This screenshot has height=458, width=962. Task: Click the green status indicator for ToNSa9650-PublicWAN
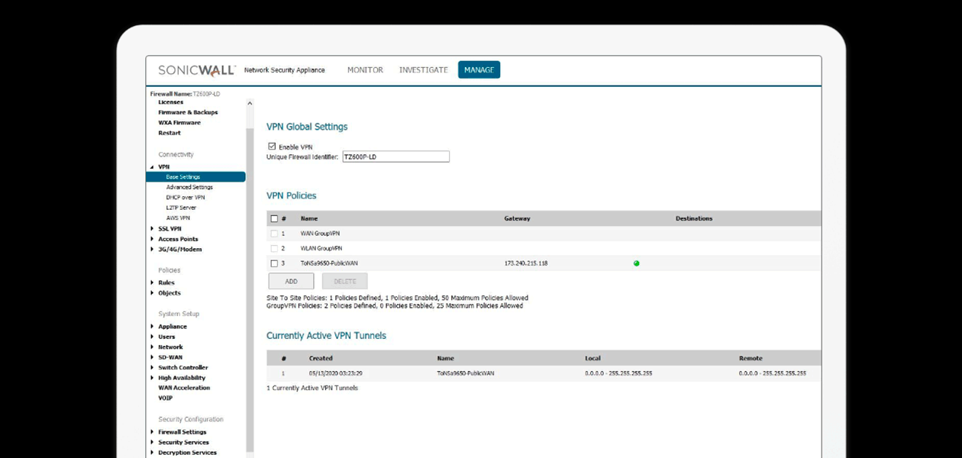coord(636,263)
